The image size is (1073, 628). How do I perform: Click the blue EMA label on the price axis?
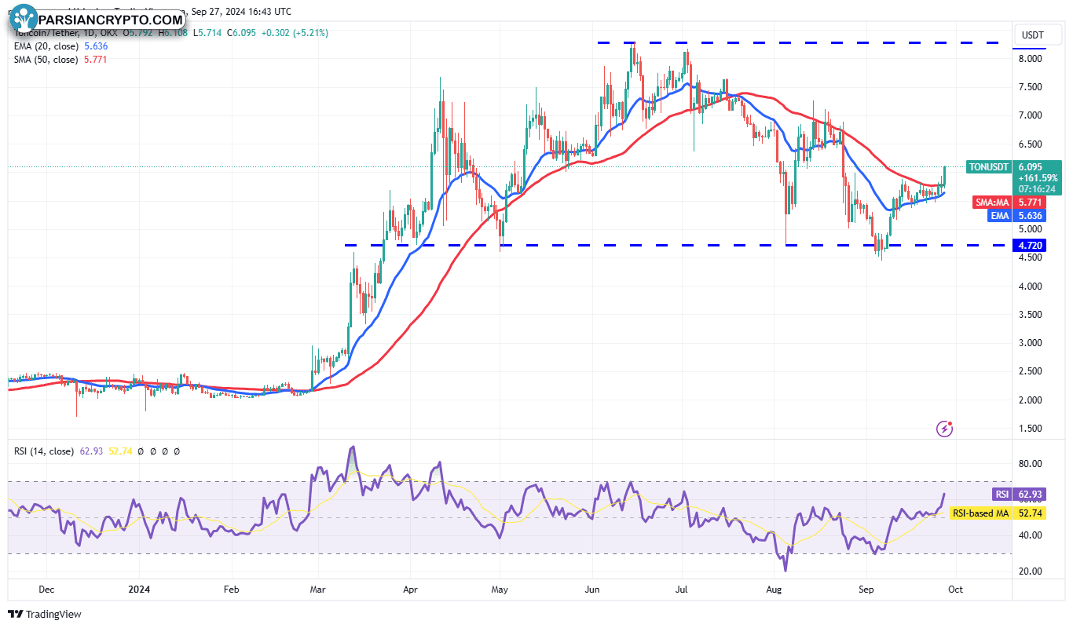[999, 215]
